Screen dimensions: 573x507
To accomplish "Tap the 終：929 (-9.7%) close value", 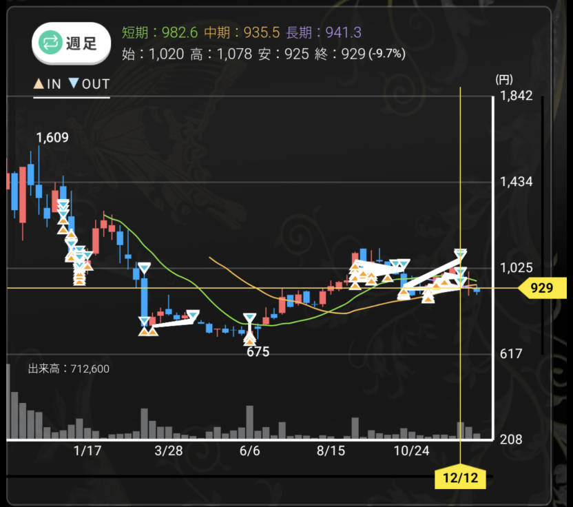I will 360,54.
